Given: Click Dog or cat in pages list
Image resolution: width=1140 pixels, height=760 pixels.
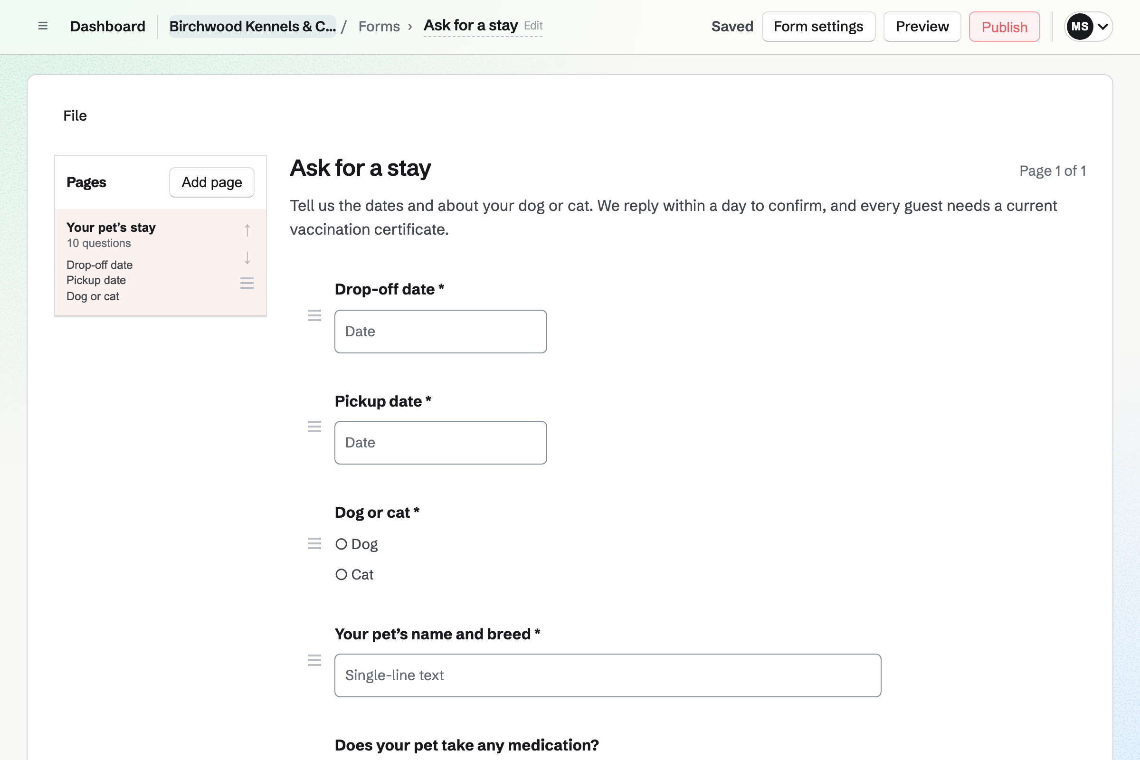Looking at the screenshot, I should (93, 296).
